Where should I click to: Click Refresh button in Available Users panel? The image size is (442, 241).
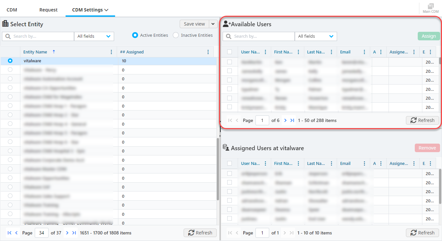point(422,120)
